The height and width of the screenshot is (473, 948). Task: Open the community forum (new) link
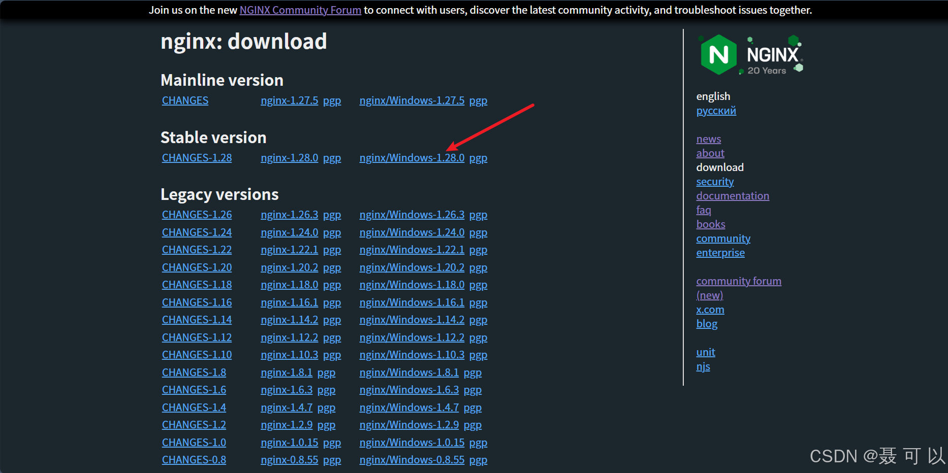(x=739, y=288)
